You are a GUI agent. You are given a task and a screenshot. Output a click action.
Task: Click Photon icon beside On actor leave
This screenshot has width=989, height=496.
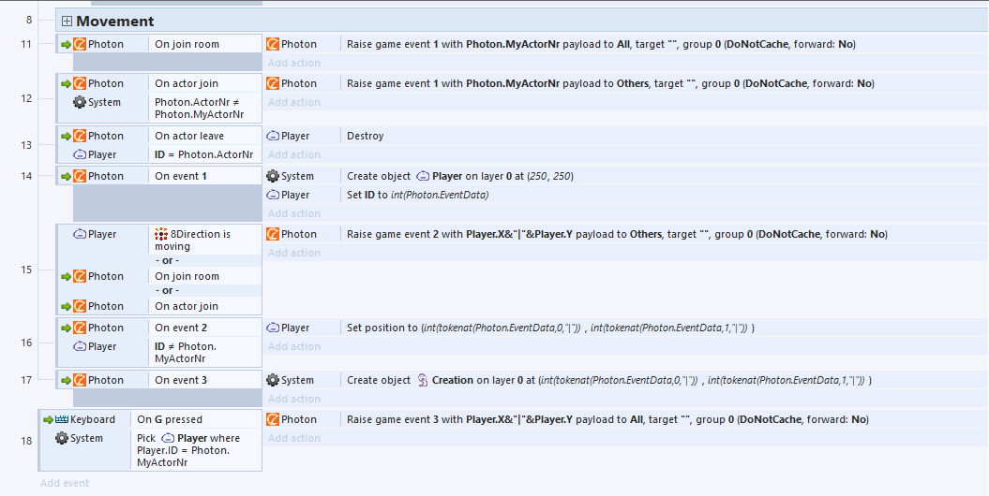(80, 136)
